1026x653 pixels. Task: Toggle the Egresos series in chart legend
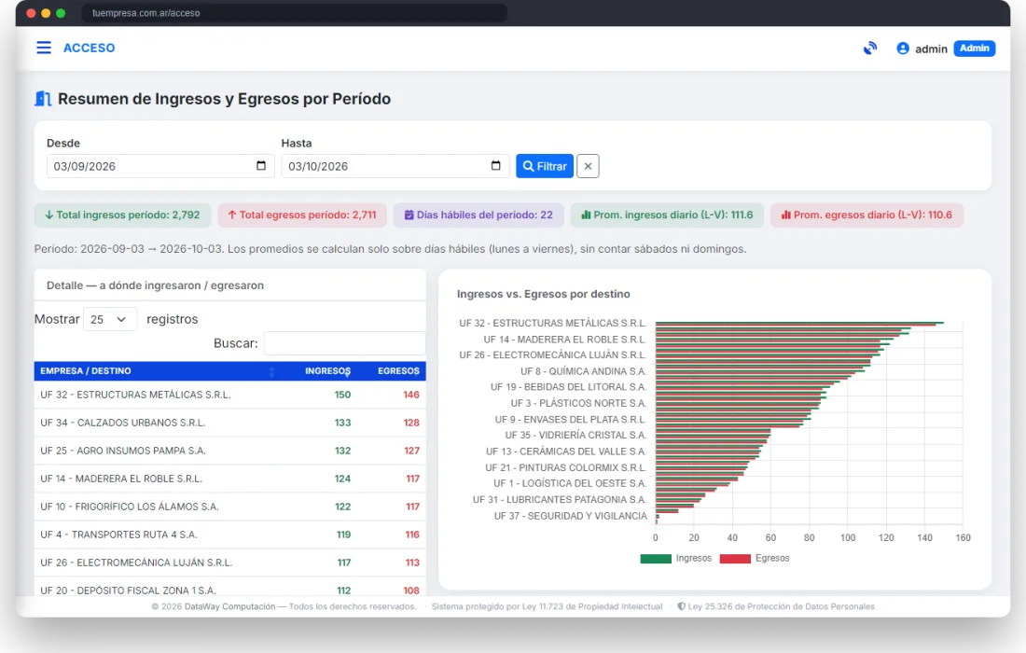pyautogui.click(x=755, y=558)
